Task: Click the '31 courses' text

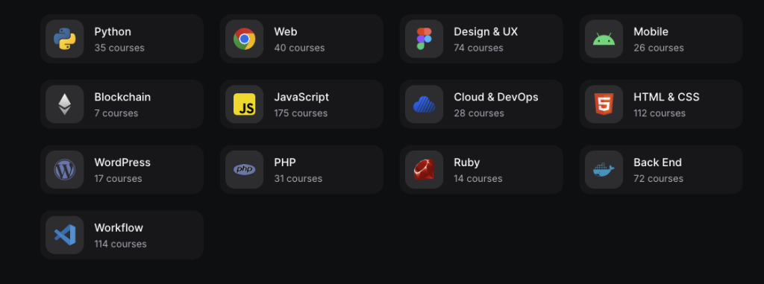Action: click(x=298, y=179)
